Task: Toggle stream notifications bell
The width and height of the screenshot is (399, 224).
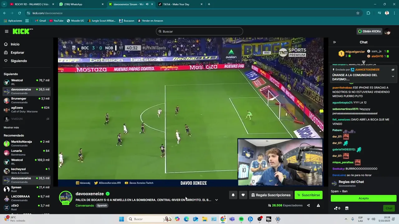Action: pos(233,195)
